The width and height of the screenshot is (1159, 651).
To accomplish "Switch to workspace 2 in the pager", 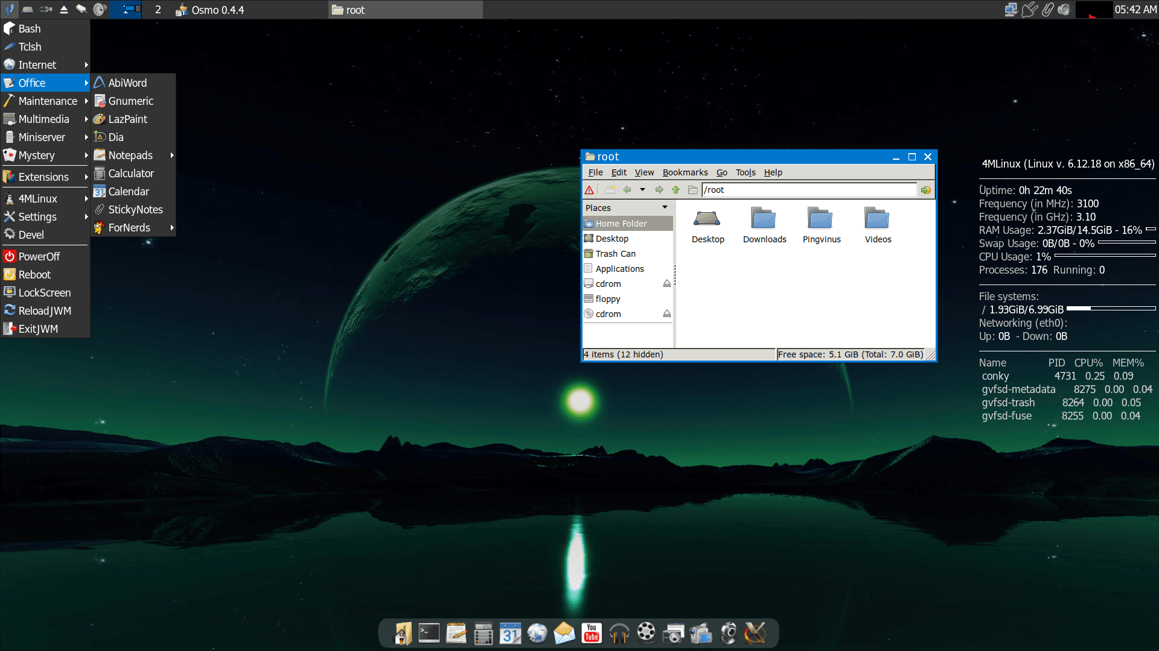I will click(158, 10).
